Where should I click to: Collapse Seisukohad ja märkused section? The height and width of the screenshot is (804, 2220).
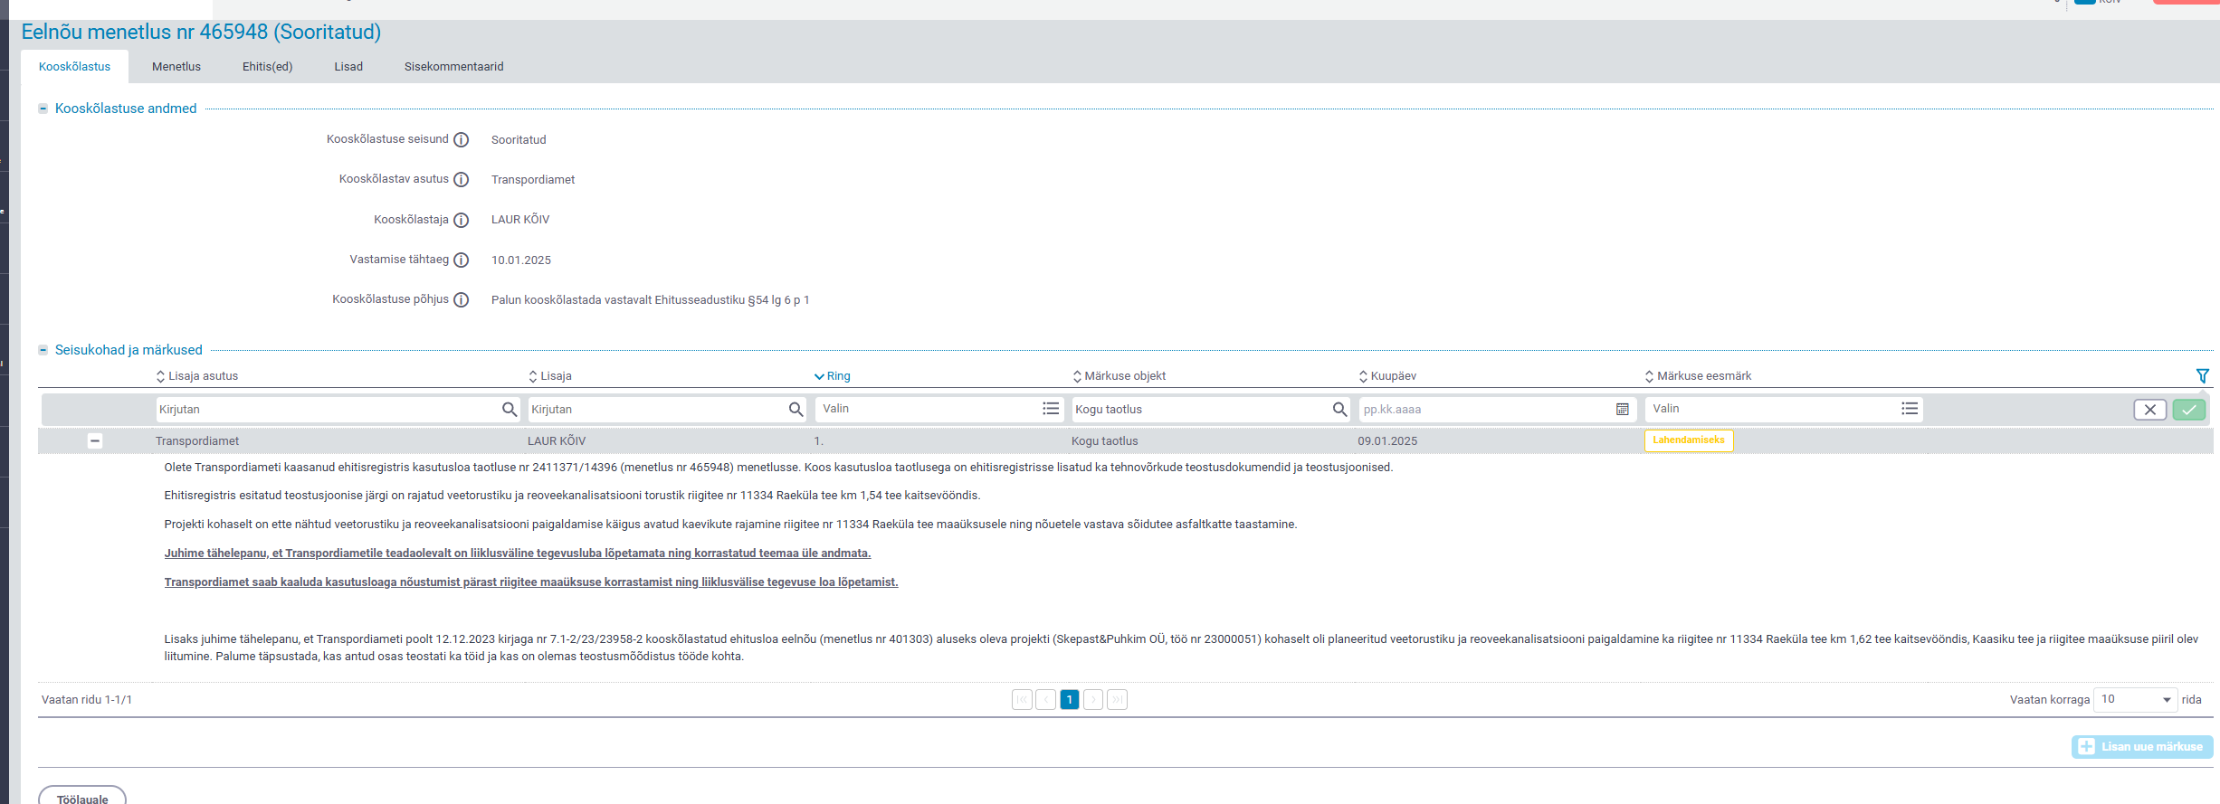(43, 350)
